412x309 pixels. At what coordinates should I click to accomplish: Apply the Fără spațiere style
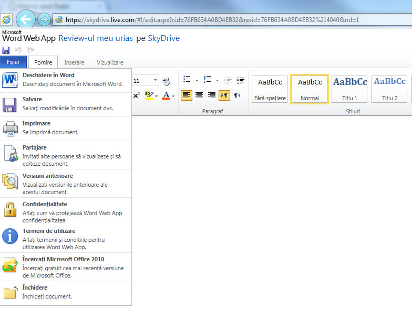(x=270, y=89)
